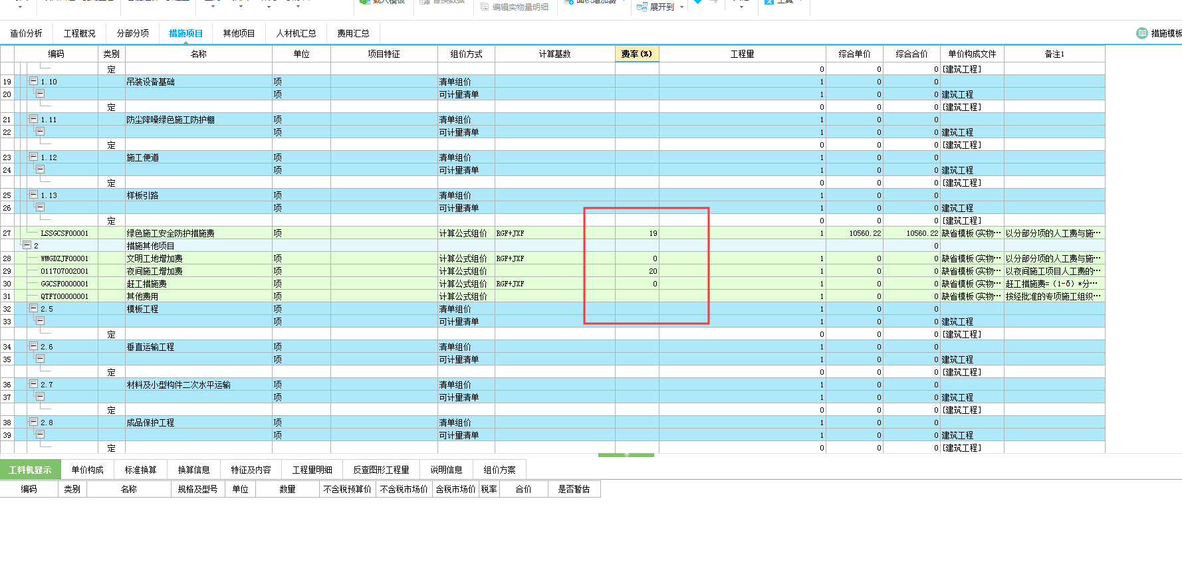Open 反查图形工程量 bottom tab

pos(381,470)
